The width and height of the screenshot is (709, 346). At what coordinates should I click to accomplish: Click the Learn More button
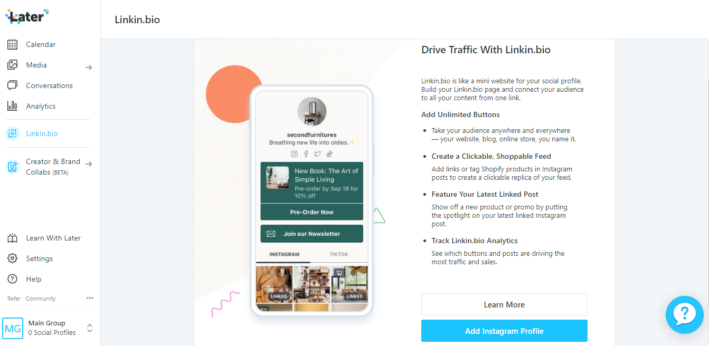click(x=504, y=304)
